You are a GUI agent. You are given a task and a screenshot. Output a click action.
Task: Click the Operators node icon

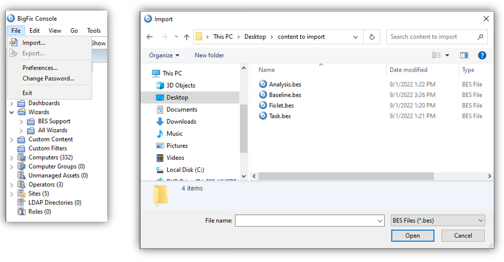pos(21,185)
